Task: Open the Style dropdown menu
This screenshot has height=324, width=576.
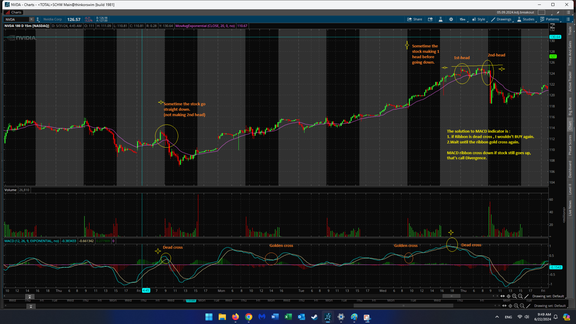Action: (479, 19)
